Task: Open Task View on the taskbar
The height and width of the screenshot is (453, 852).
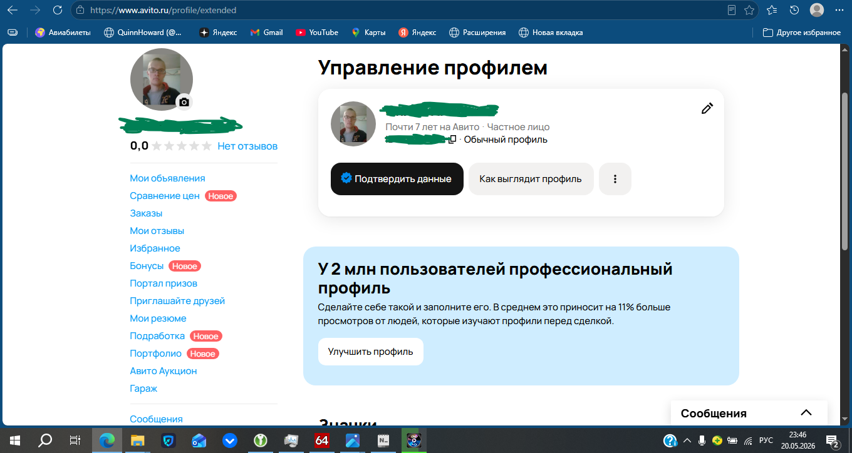Action: [x=75, y=440]
